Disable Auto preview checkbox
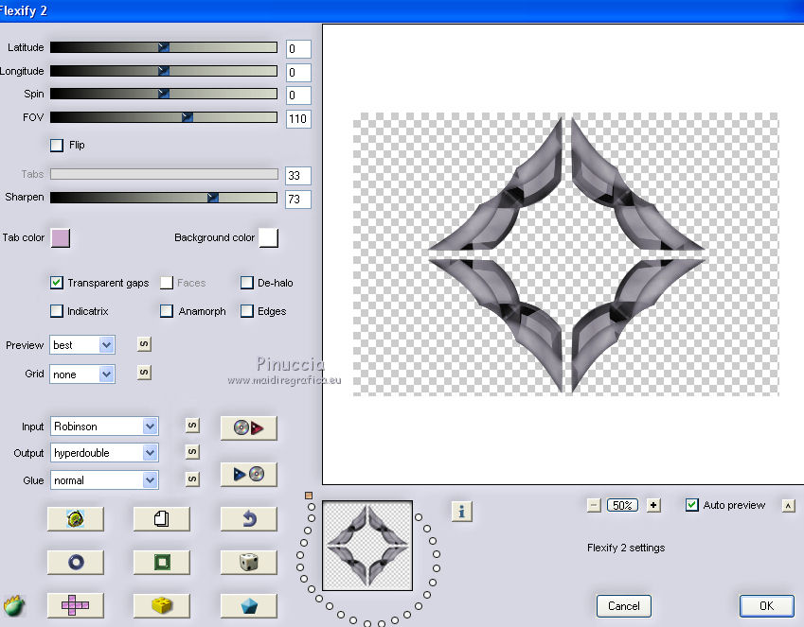 coord(691,505)
